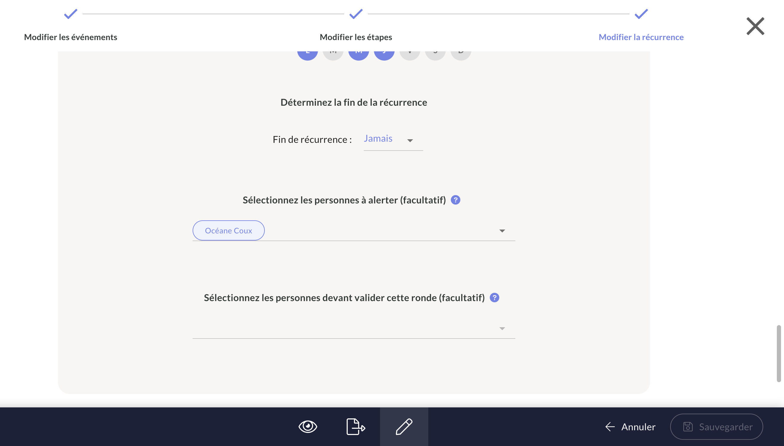
Task: Open the eye preview mode
Action: point(307,426)
